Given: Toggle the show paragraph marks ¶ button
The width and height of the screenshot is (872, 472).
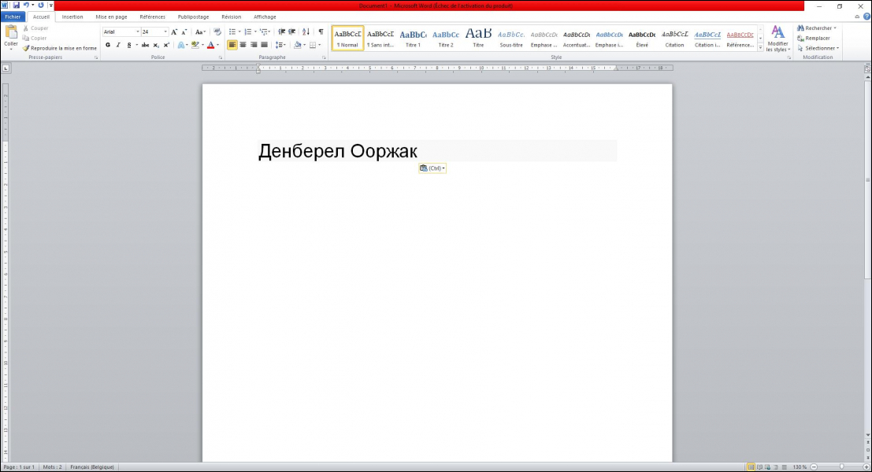Looking at the screenshot, I should tap(321, 32).
